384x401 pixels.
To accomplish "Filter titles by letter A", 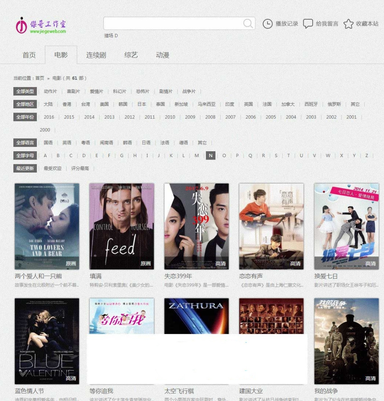I will 45,156.
